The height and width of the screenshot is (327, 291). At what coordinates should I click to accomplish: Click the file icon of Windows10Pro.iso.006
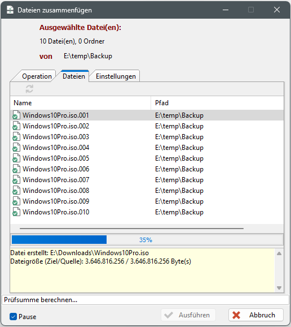coord(16,169)
